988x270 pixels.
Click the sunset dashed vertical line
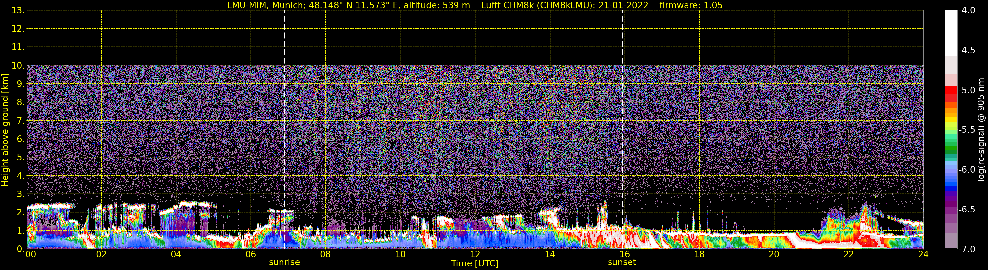(x=622, y=115)
